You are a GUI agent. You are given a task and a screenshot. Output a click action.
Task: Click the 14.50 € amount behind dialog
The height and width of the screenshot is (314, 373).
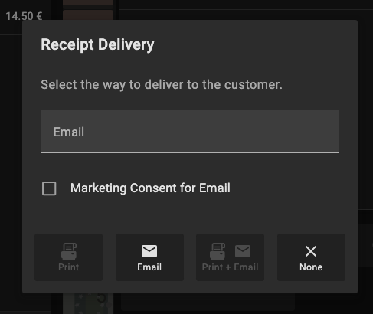(x=24, y=16)
